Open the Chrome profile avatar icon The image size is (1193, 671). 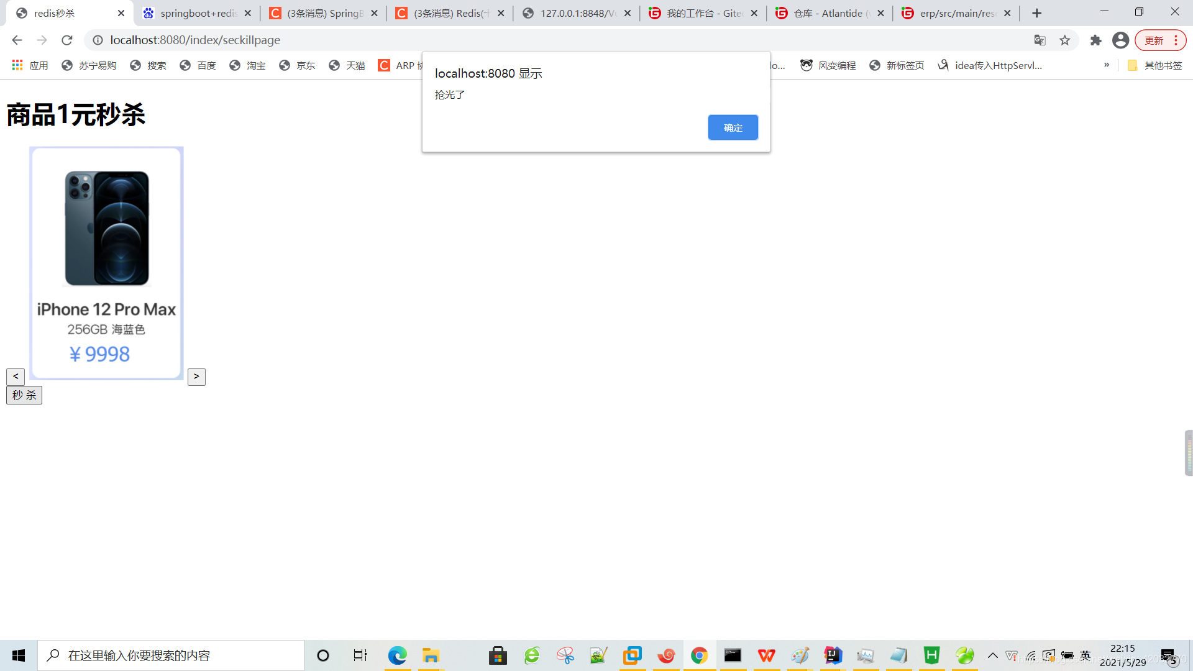1120,40
